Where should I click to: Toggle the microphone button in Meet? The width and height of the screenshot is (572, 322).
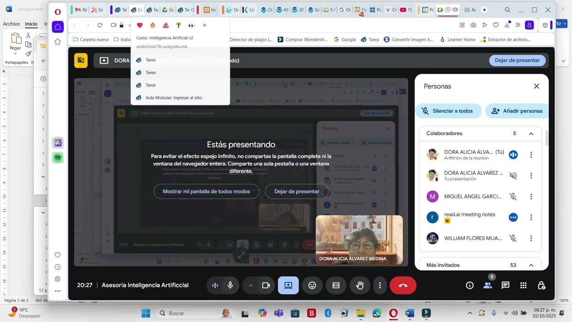(230, 285)
